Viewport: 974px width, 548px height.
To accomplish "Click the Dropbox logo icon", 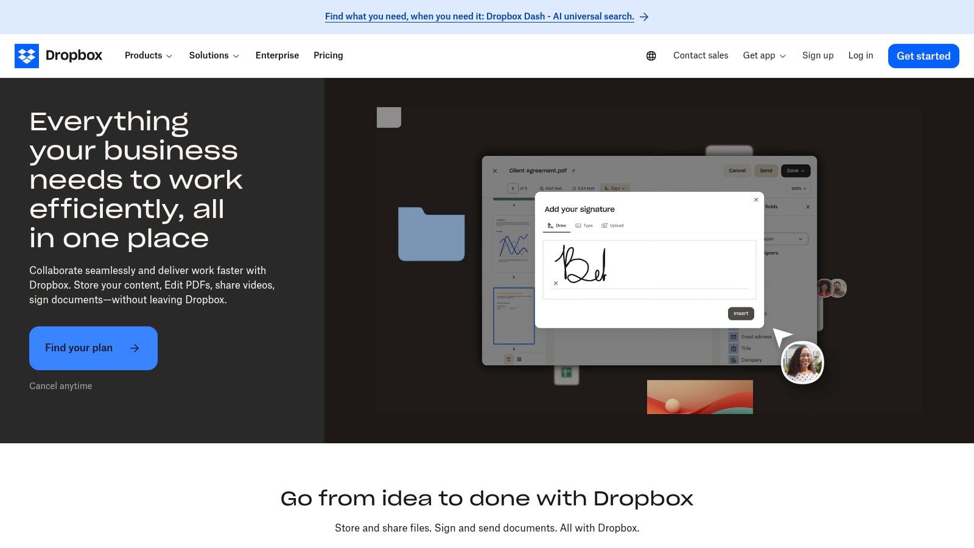I will point(27,56).
